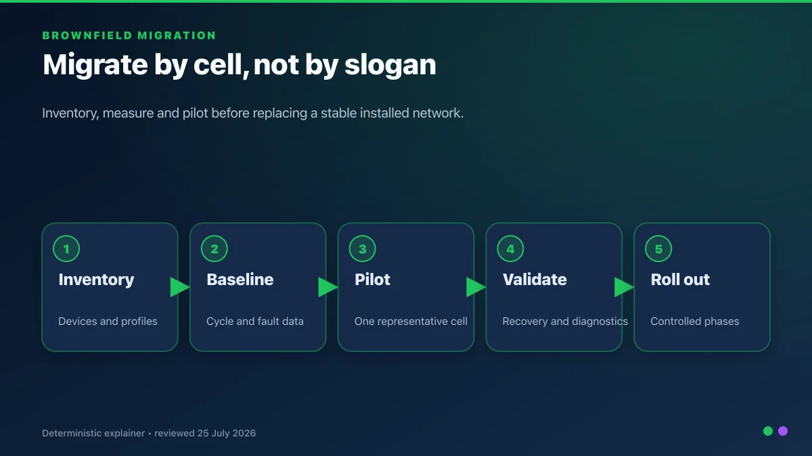This screenshot has height=456, width=812.
Task: Click the 'One representative cell' description
Action: (411, 322)
